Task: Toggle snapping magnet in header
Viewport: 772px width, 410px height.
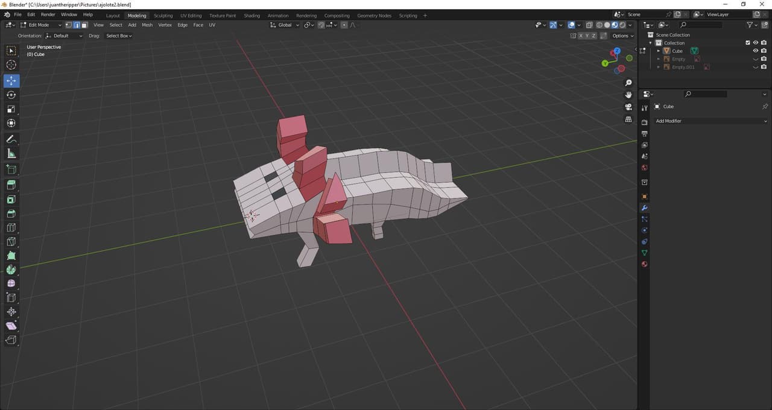Action: 321,25
